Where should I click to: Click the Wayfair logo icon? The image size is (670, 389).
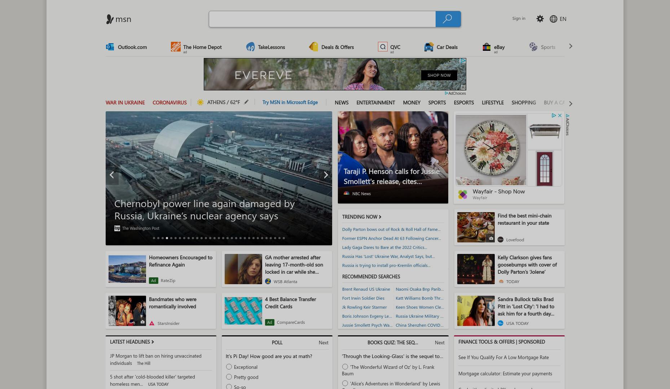pyautogui.click(x=463, y=194)
